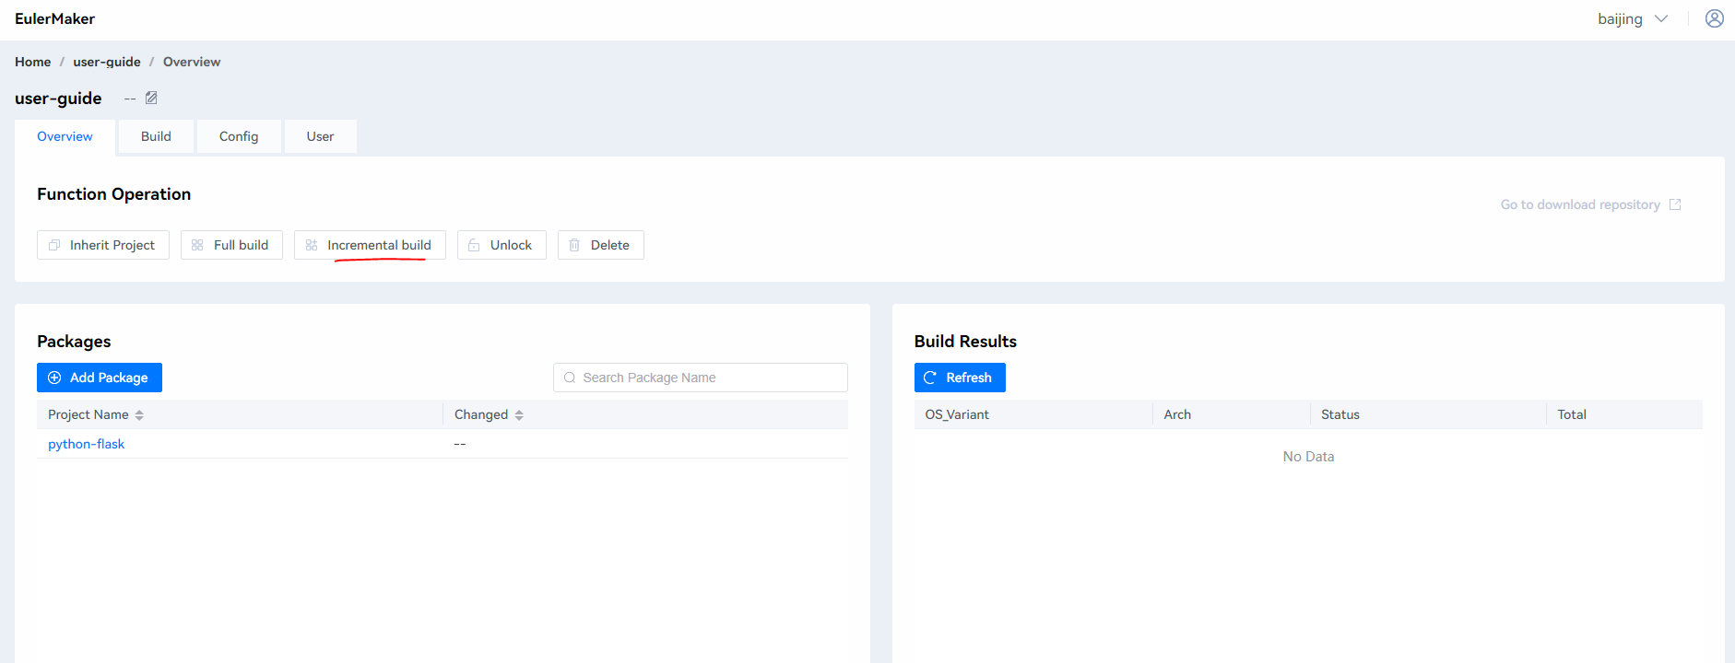The width and height of the screenshot is (1735, 663).
Task: Trigger a Full build
Action: pos(231,245)
